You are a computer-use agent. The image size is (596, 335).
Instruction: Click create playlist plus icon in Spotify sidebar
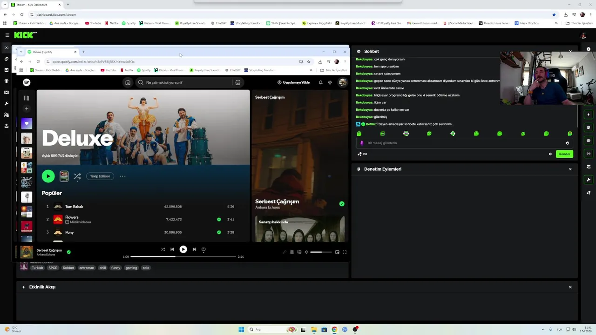(27, 108)
